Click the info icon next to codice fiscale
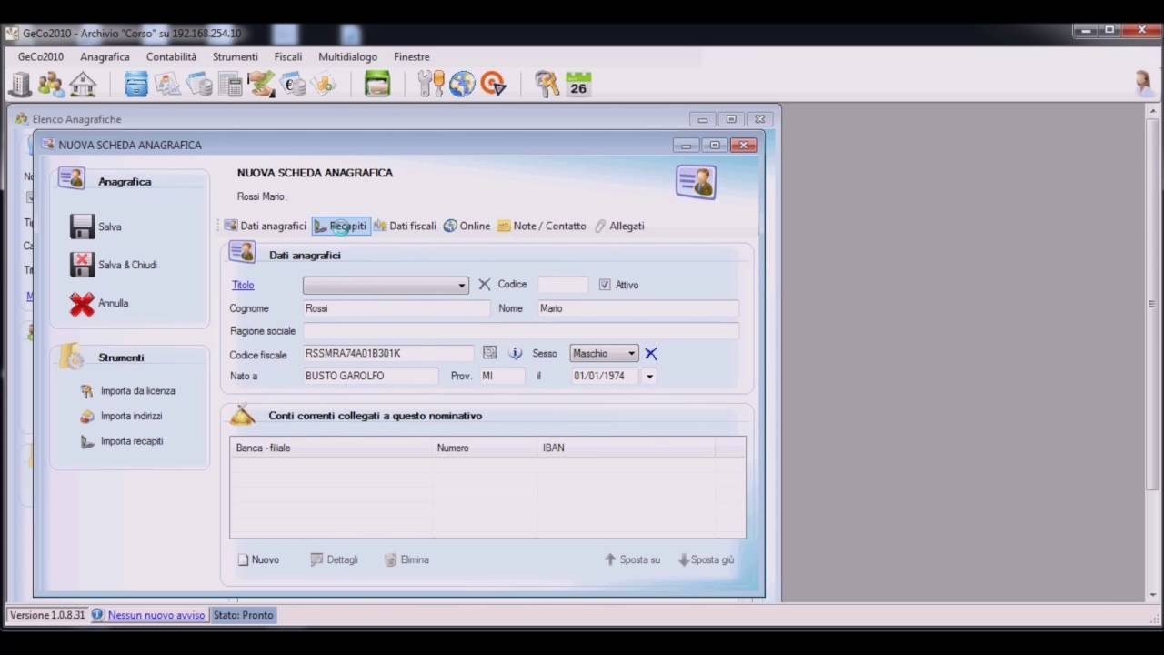The width and height of the screenshot is (1164, 655). coord(516,353)
